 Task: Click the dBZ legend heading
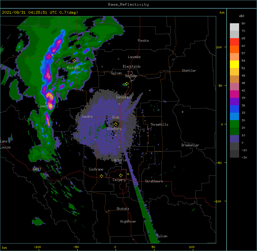tap(241, 16)
